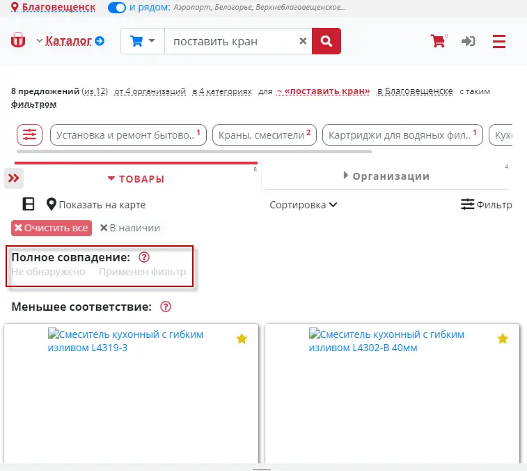Click the Благовещенск city link

point(58,7)
